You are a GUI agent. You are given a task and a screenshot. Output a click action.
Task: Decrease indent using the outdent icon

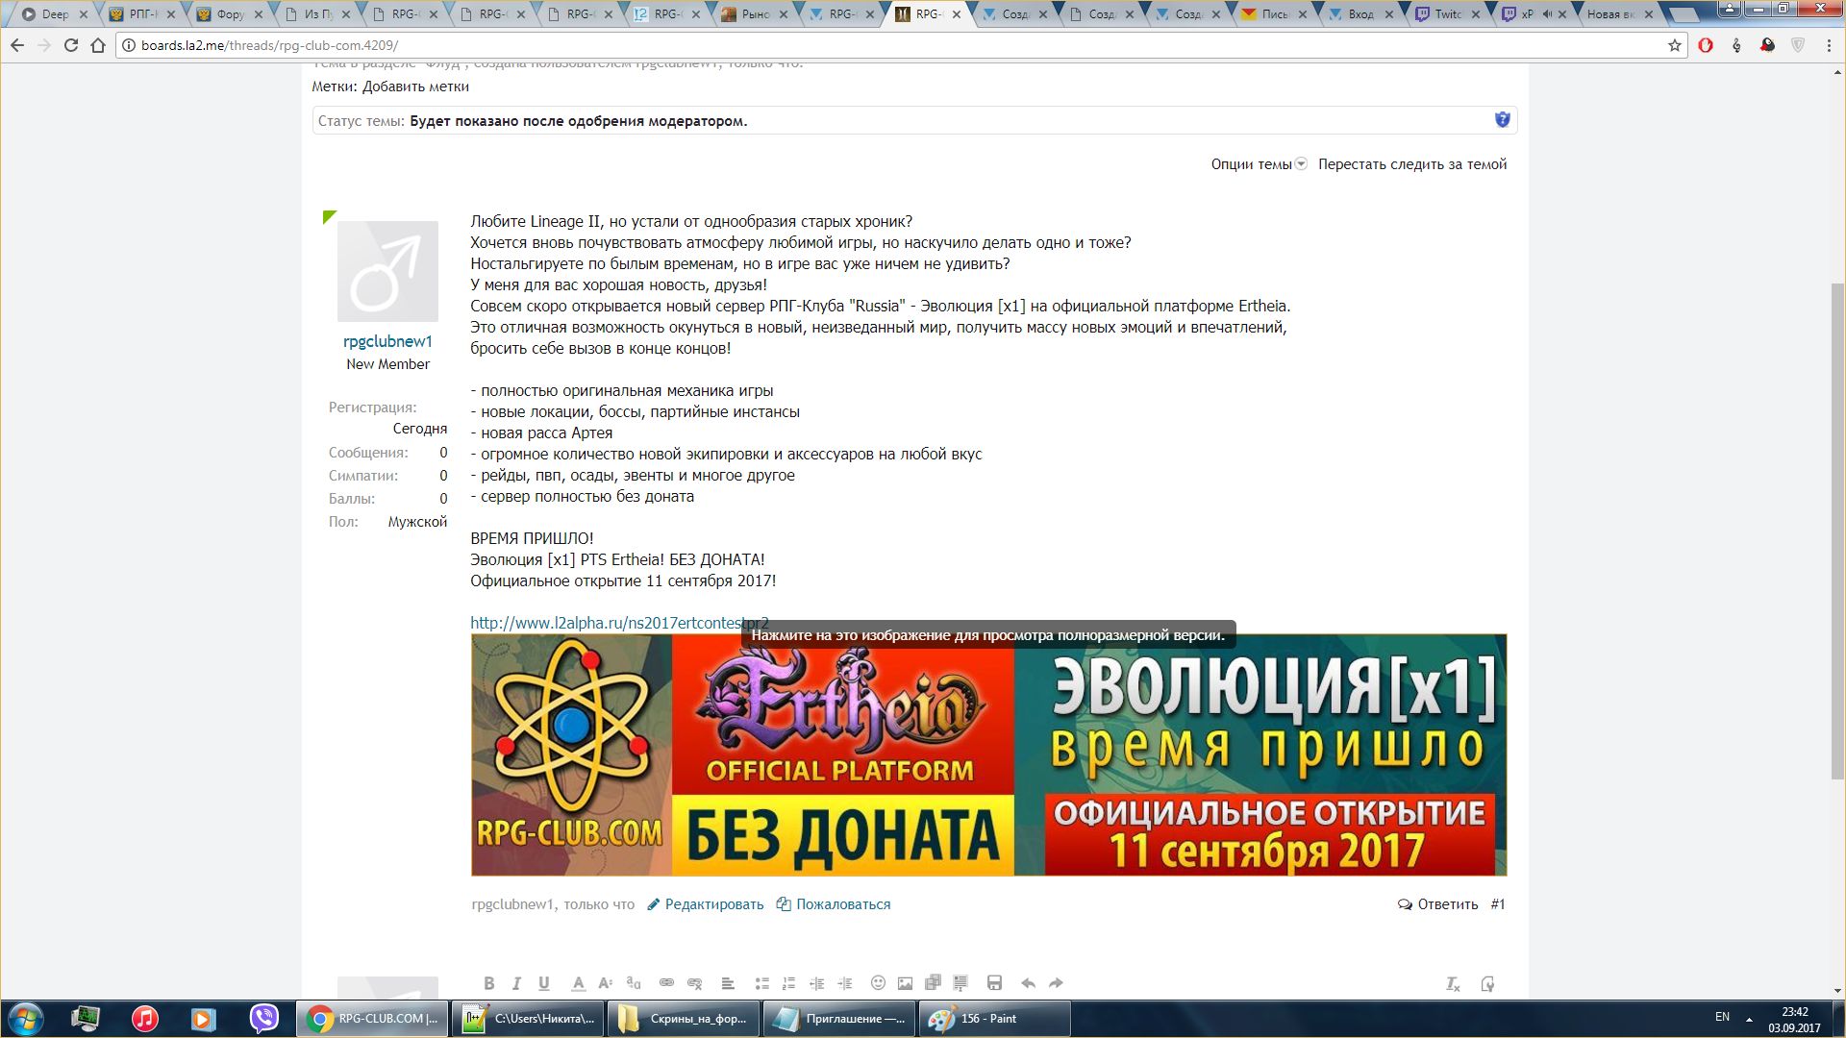(817, 983)
